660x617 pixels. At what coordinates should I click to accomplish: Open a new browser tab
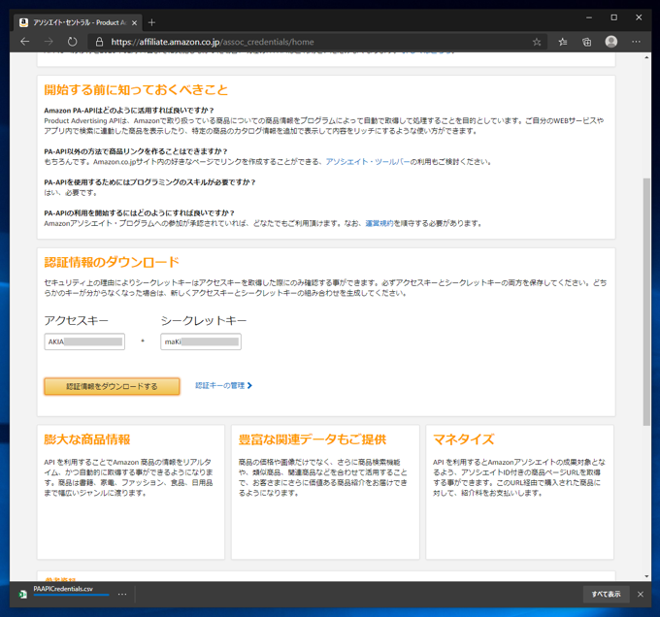pos(152,22)
